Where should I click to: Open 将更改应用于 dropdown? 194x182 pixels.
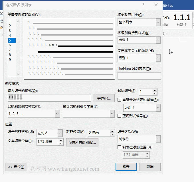click(158, 22)
